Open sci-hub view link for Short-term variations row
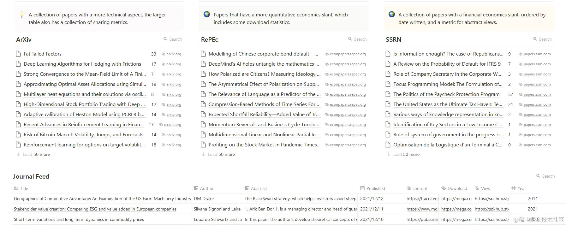Viewport: 566px width, 225px height. tap(492, 219)
